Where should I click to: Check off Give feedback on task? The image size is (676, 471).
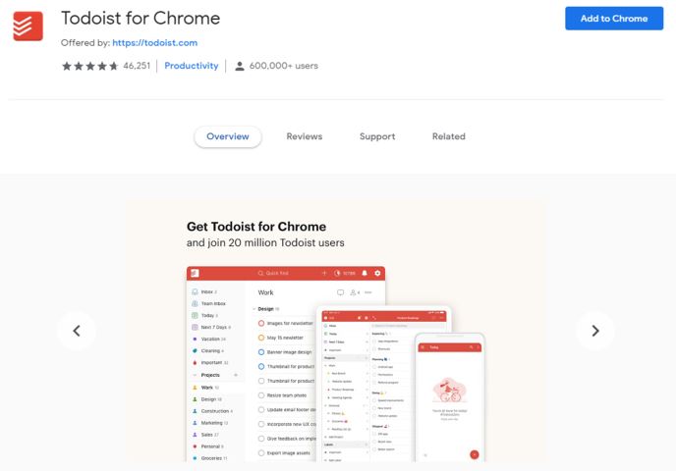(x=261, y=439)
